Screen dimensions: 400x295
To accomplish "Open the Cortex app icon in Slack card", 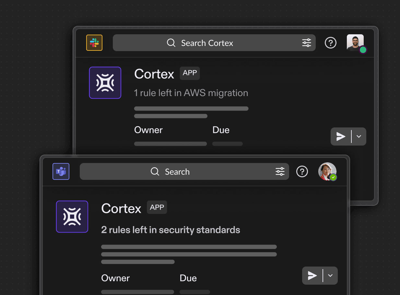I will (x=105, y=82).
